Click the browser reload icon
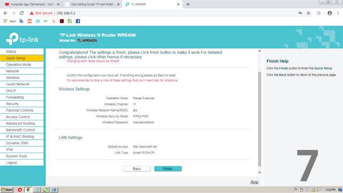This screenshot has width=343, height=193. [x=21, y=13]
